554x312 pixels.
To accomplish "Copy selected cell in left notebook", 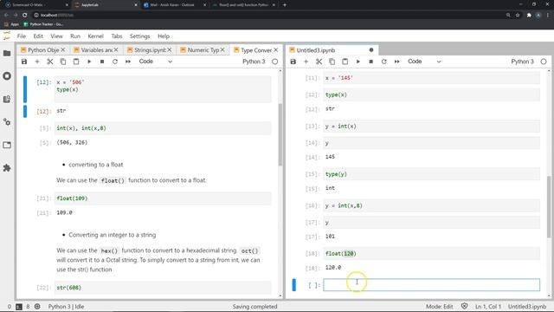I will (63, 62).
